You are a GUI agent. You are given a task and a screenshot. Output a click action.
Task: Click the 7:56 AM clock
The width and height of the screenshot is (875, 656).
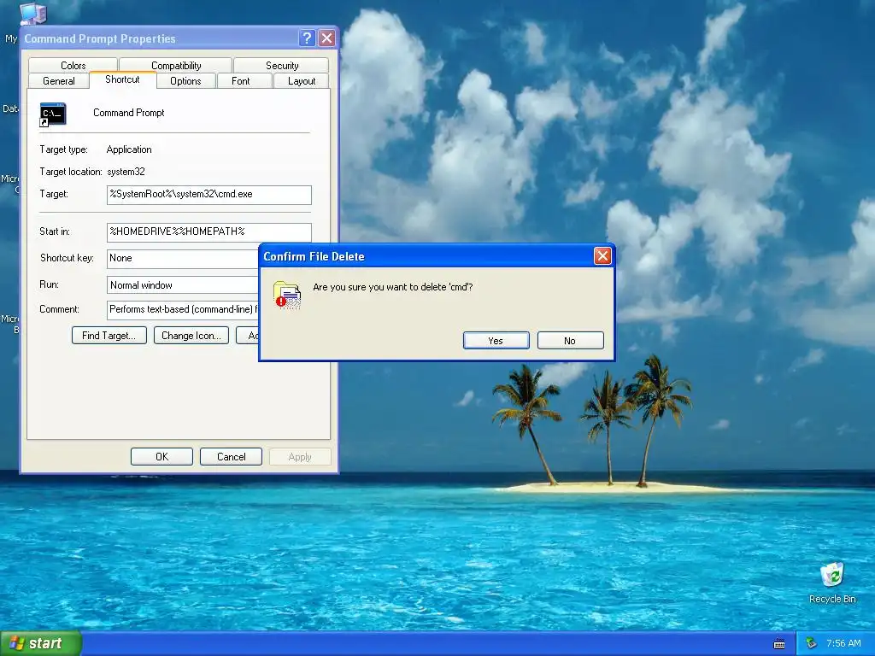pos(843,643)
